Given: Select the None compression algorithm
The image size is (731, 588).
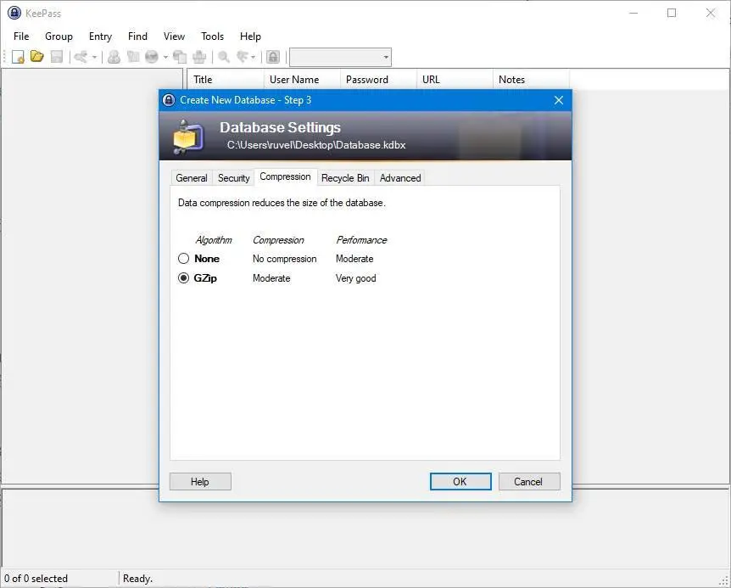Looking at the screenshot, I should pyautogui.click(x=184, y=259).
